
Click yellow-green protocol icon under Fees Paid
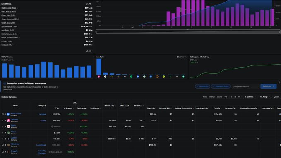pyautogui.click(x=163, y=77)
